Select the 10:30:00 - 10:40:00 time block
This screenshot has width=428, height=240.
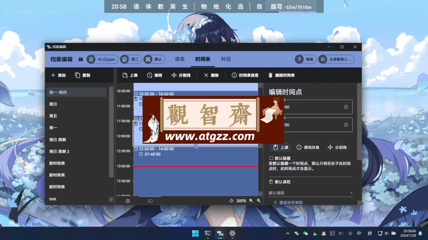196,94
